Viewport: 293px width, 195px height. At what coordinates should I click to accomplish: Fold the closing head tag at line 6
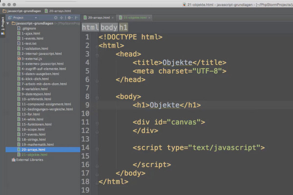[97, 81]
